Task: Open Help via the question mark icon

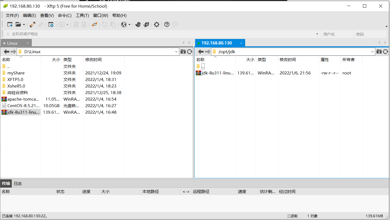Action: [167, 25]
